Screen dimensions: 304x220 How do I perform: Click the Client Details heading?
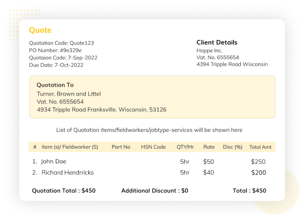click(x=217, y=43)
